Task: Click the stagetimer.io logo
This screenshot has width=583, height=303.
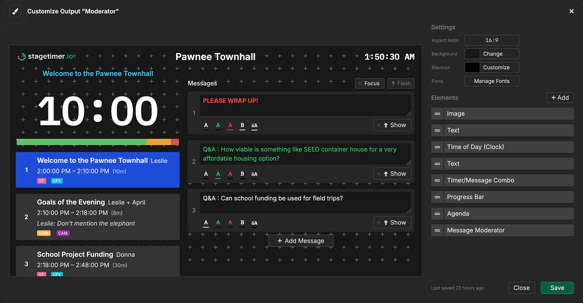Action: coord(46,56)
